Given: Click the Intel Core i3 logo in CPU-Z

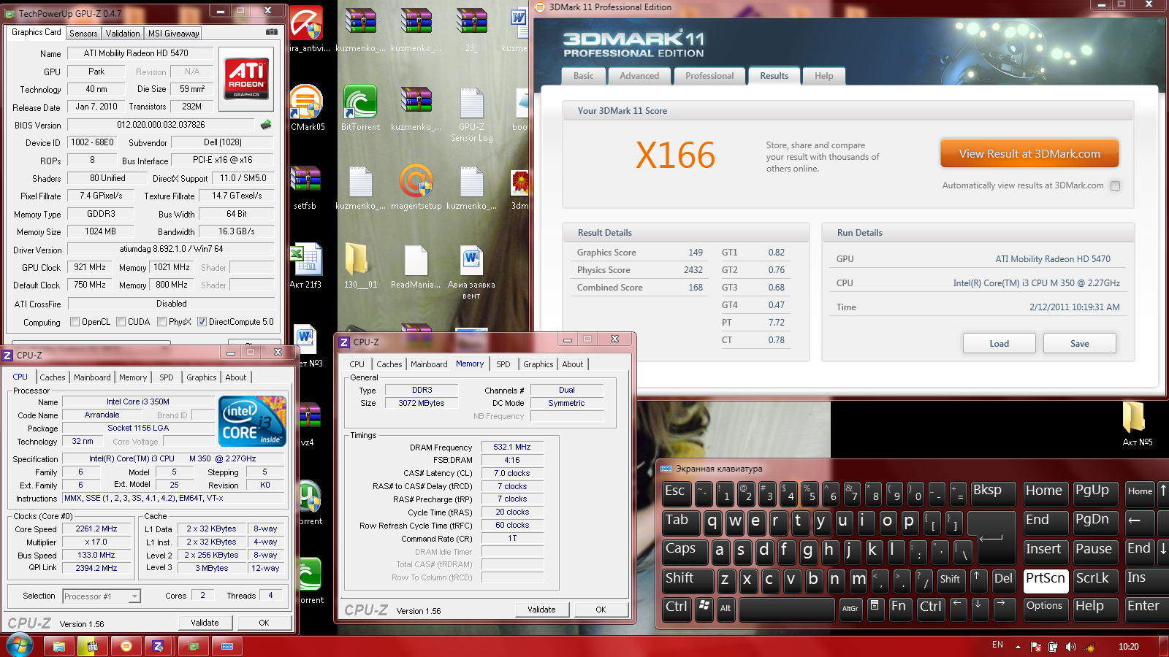Looking at the screenshot, I should (x=252, y=420).
